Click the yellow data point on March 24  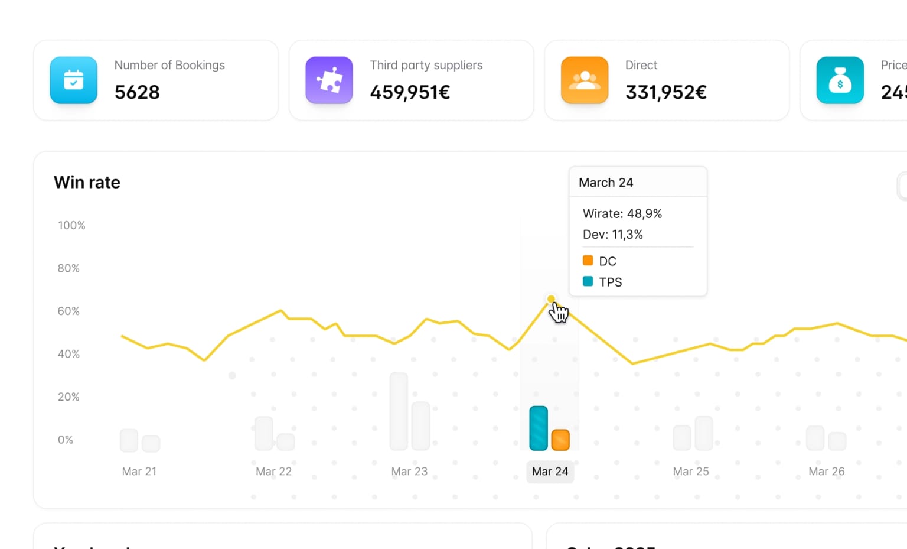tap(550, 299)
